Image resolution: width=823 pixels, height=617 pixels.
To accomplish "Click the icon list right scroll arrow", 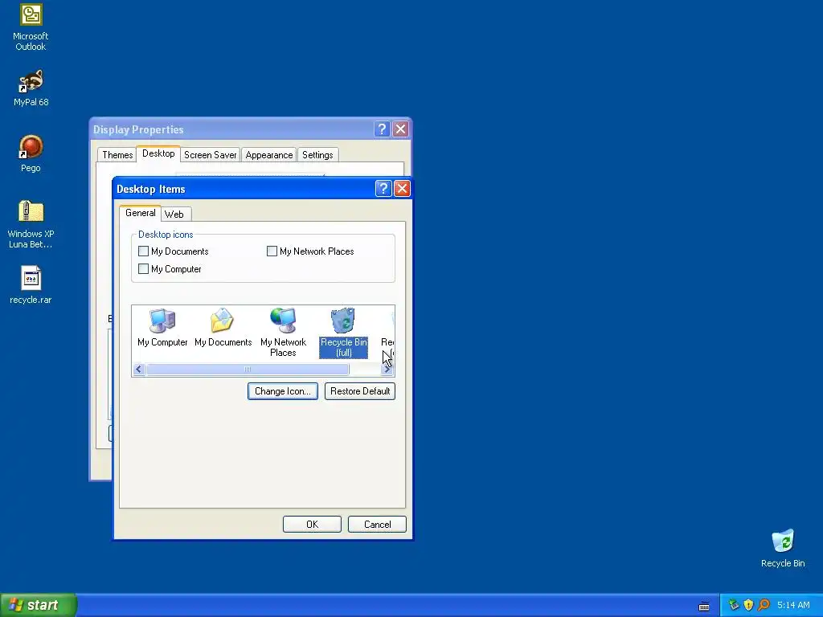I will click(x=387, y=370).
